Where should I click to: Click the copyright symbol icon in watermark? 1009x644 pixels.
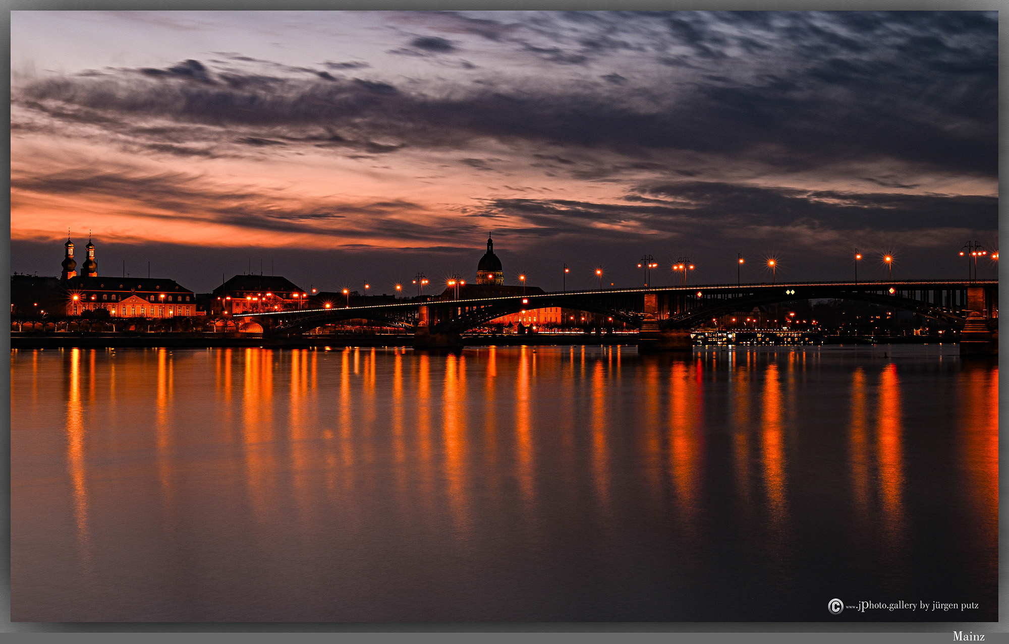point(835,606)
